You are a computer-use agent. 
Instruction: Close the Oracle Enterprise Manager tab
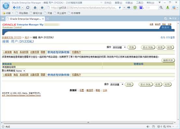tap(43, 19)
